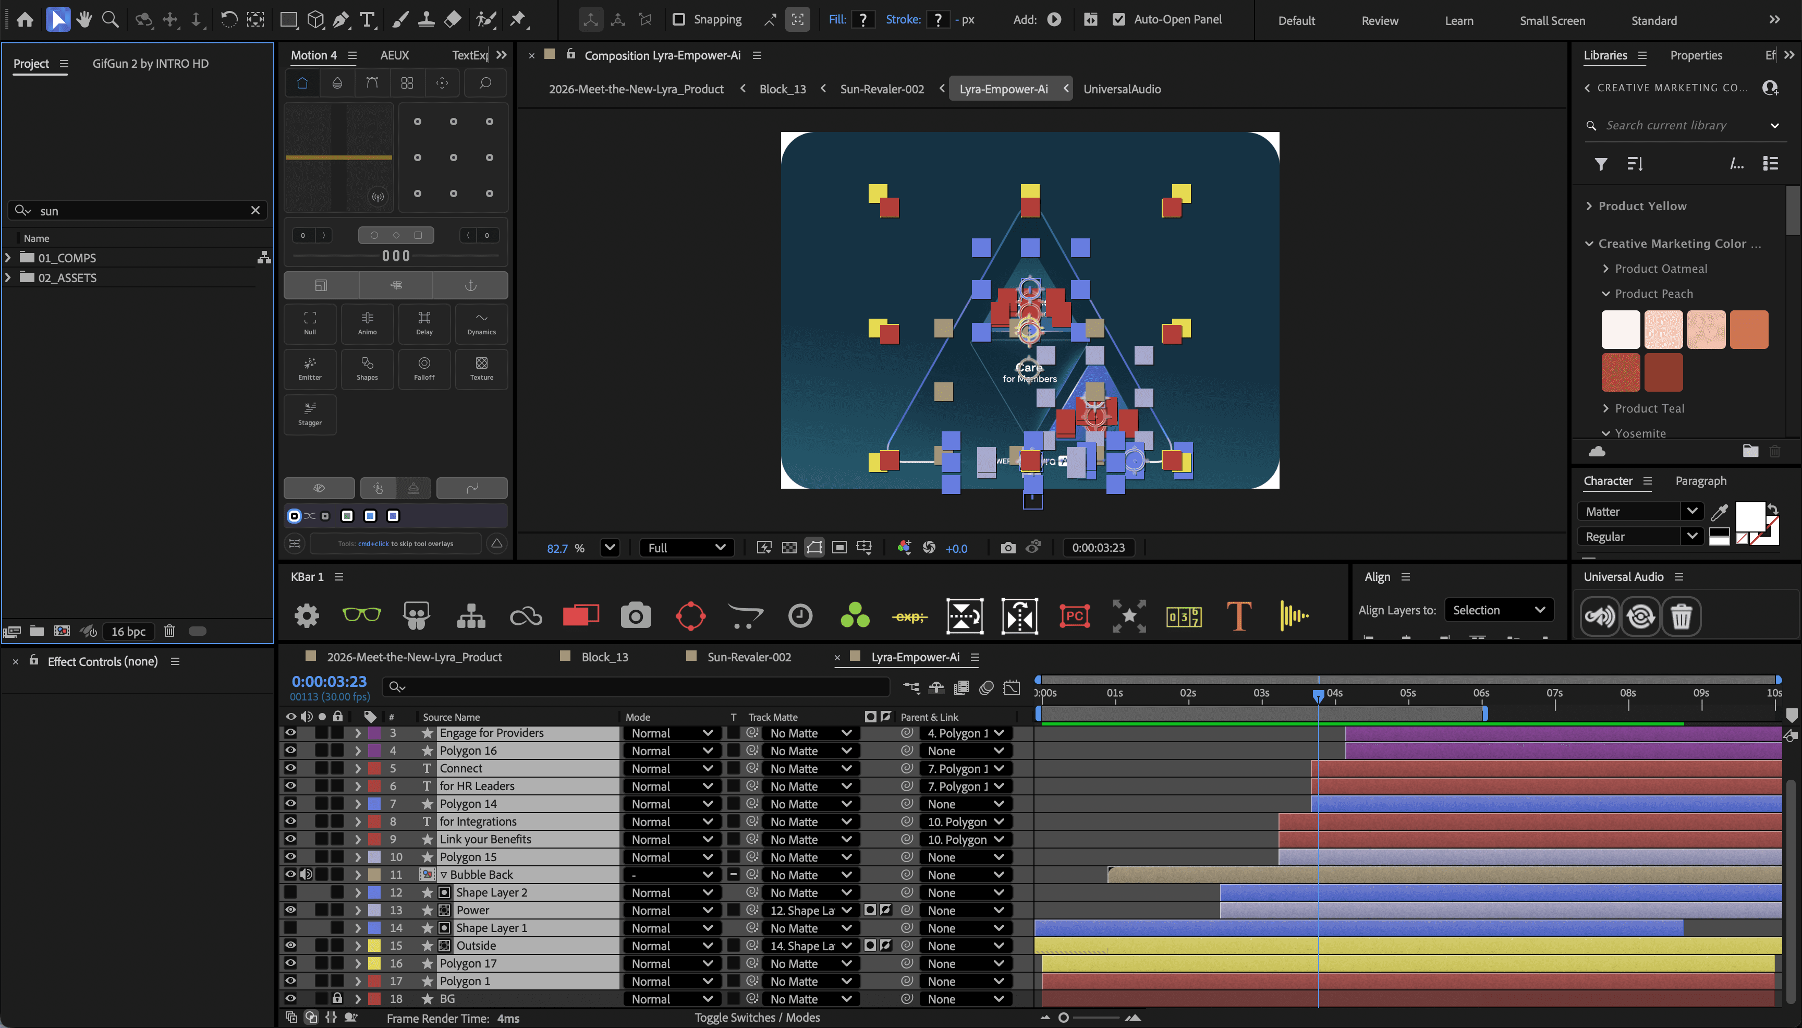Click Toggle Switches / Modes
This screenshot has width=1802, height=1028.
tap(757, 1018)
